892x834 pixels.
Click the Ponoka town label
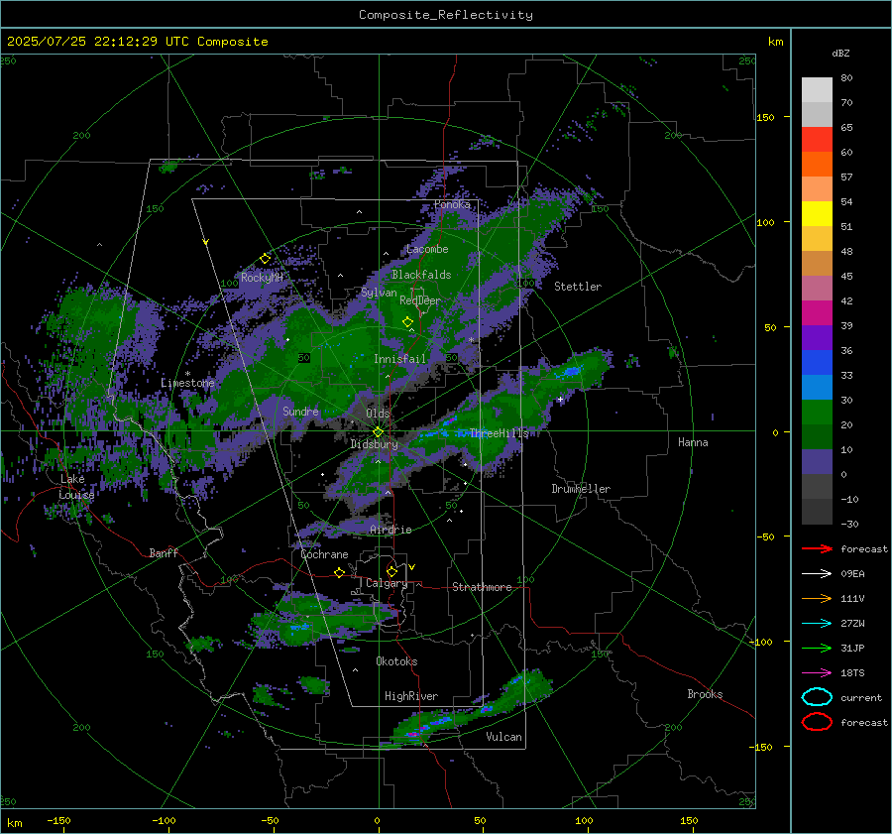pos(452,204)
